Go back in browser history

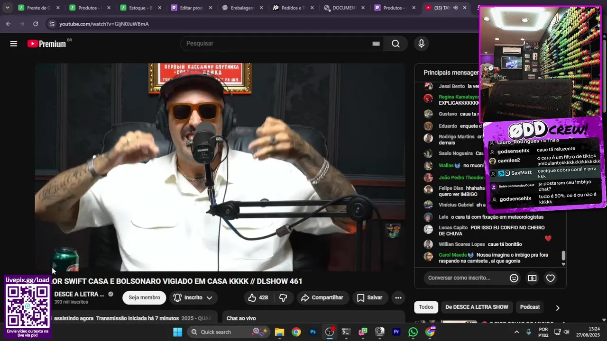pyautogui.click(x=9, y=24)
